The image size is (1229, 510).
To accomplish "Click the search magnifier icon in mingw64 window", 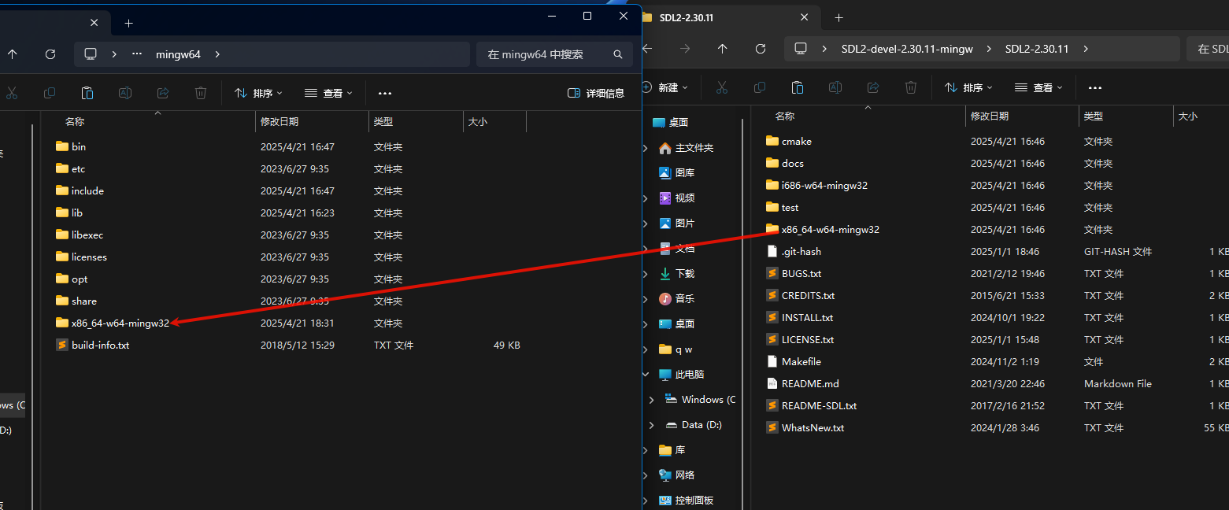I will click(x=618, y=54).
